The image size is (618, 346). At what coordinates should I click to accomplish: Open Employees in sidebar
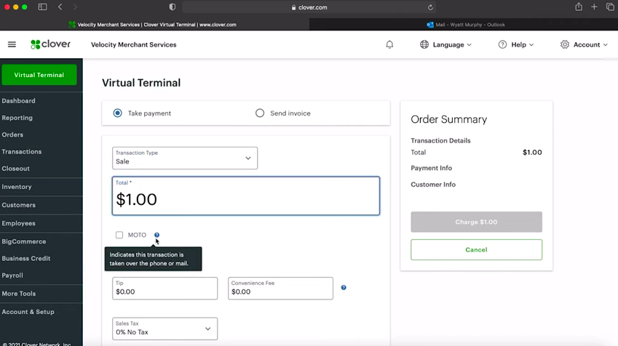pos(18,223)
